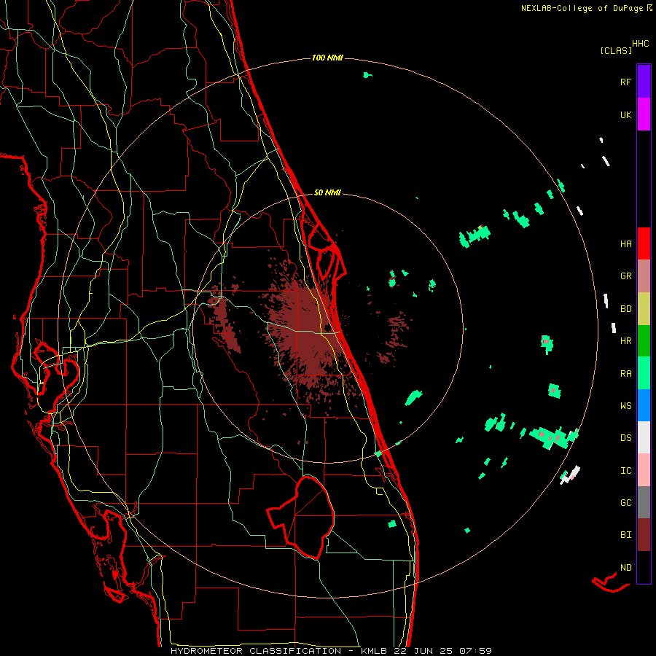Screen dimensions: 656x656
Task: Click the '100 NMI' range ring label
Action: pos(327,58)
